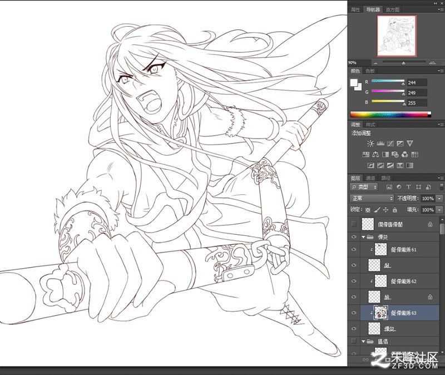Lock layer position with move icon
This screenshot has height=375, width=445.
(x=385, y=210)
